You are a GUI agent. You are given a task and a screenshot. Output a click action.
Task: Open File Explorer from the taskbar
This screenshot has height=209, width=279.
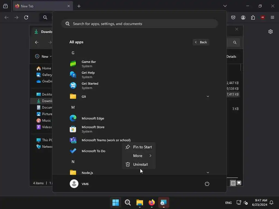pyautogui.click(x=140, y=202)
